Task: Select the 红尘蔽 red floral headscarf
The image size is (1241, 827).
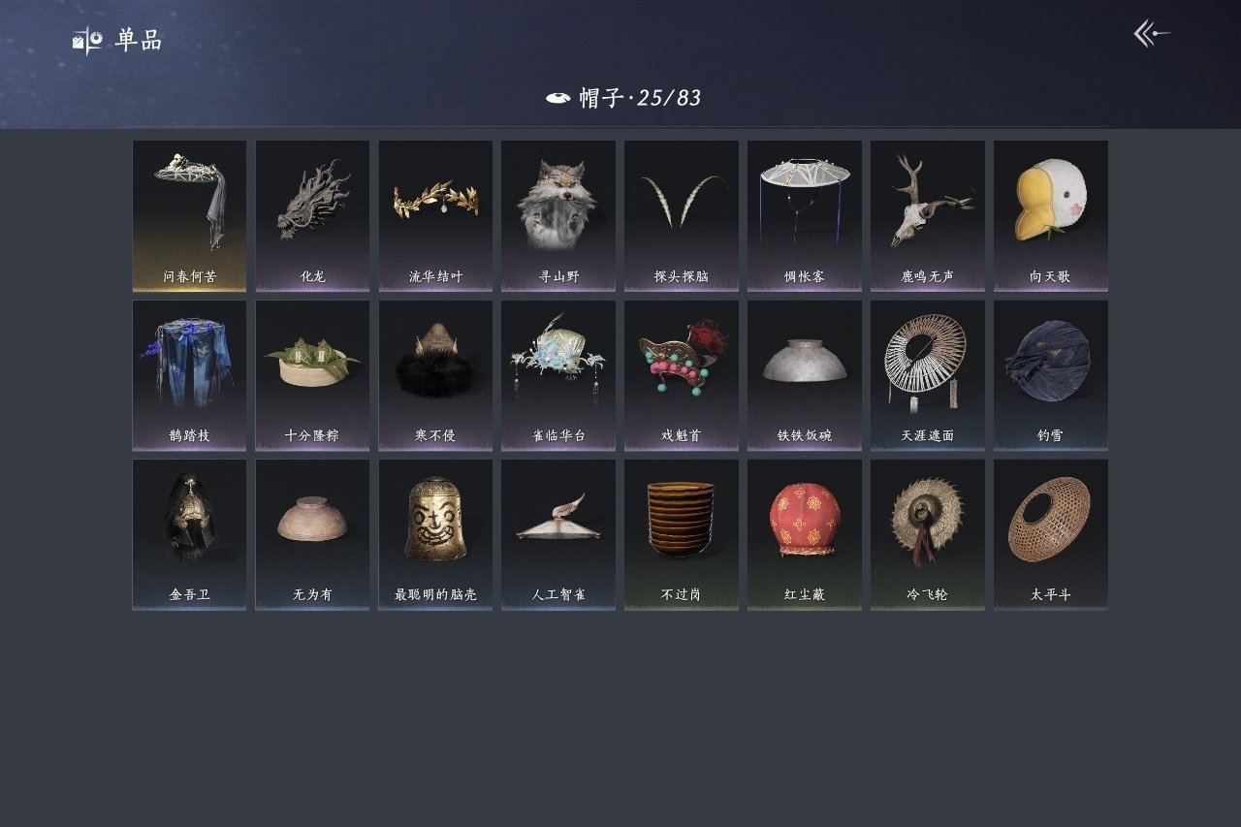Action: point(805,534)
